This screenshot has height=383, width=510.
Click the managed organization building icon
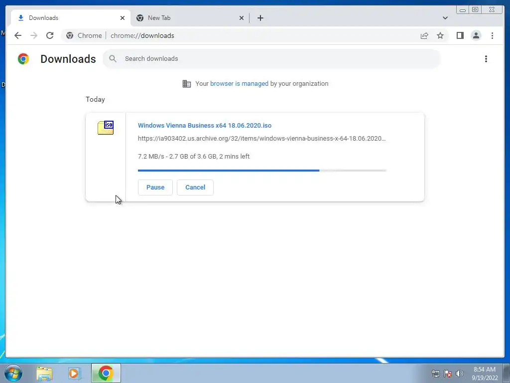(x=187, y=84)
